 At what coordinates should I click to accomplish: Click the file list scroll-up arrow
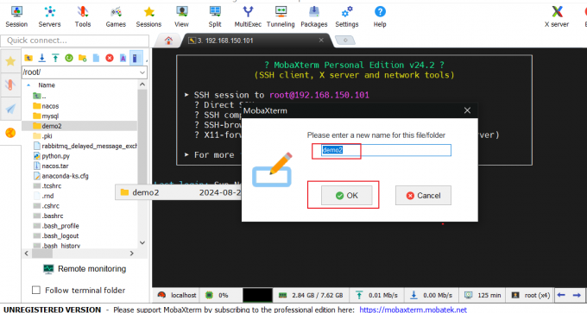(142, 85)
